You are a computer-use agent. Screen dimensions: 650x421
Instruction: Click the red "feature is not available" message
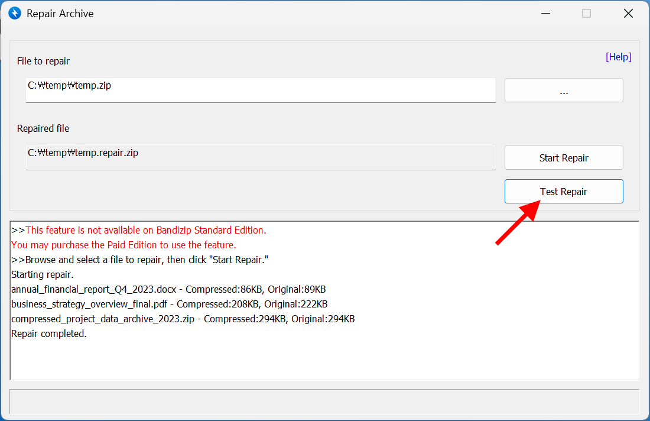(x=145, y=231)
